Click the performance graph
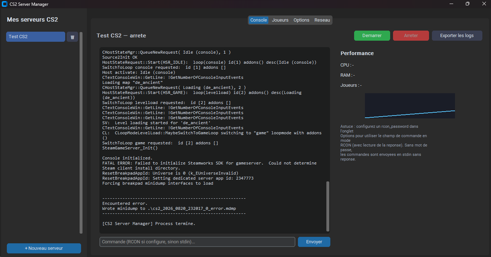Viewport: 491px width, 257px height. click(x=410, y=106)
